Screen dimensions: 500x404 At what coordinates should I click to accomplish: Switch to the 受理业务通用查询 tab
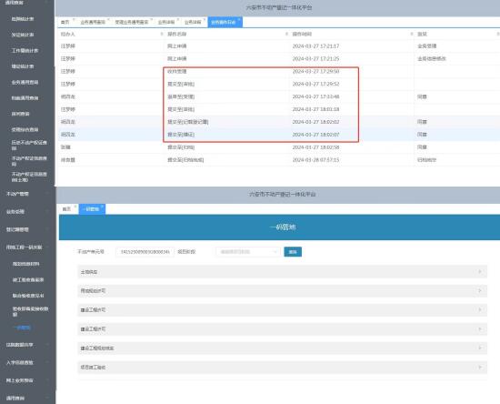coord(132,22)
